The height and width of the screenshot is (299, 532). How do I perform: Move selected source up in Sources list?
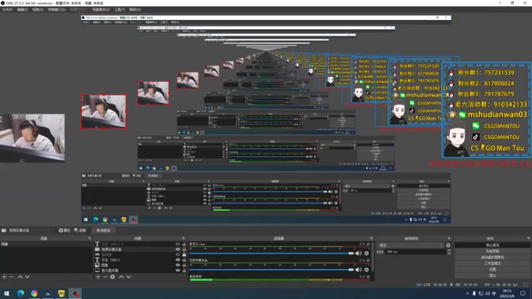pos(121,277)
